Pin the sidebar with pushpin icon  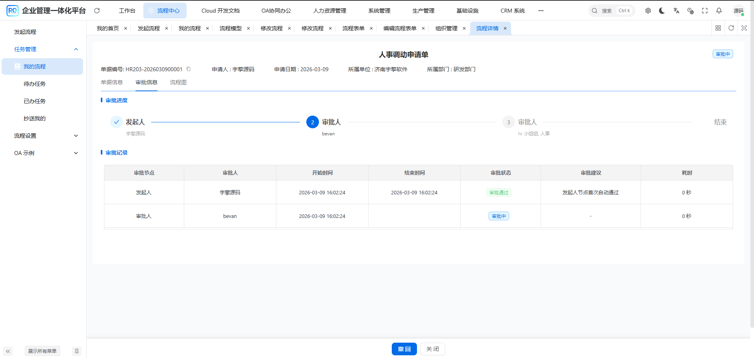[x=77, y=351]
